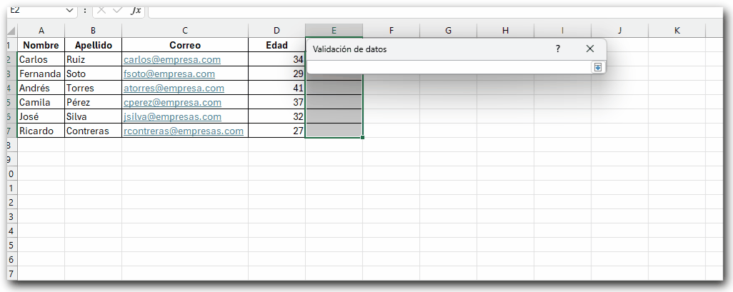
Task: Select the Nombre header cell
Action: click(x=41, y=45)
